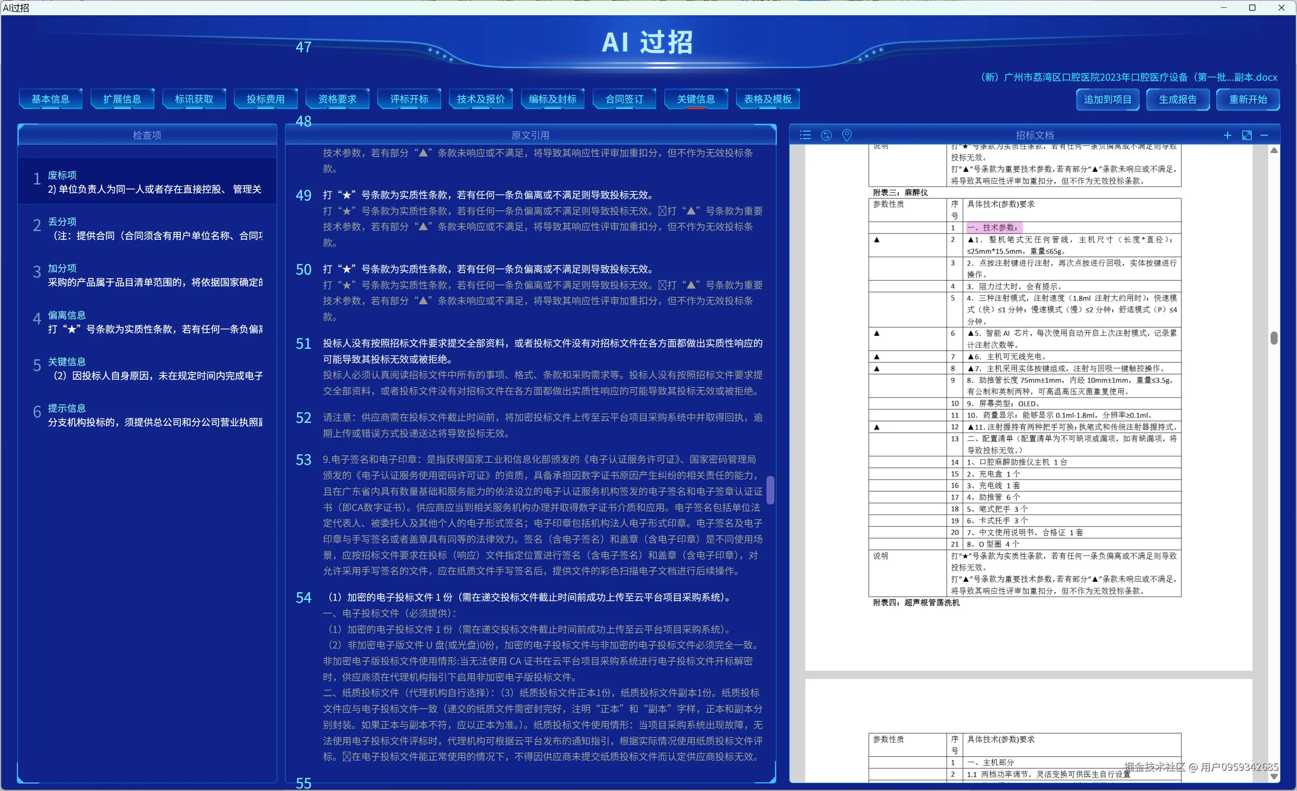Image resolution: width=1297 pixels, height=791 pixels.
Task: Select the 合同签订 tab
Action: tap(624, 98)
